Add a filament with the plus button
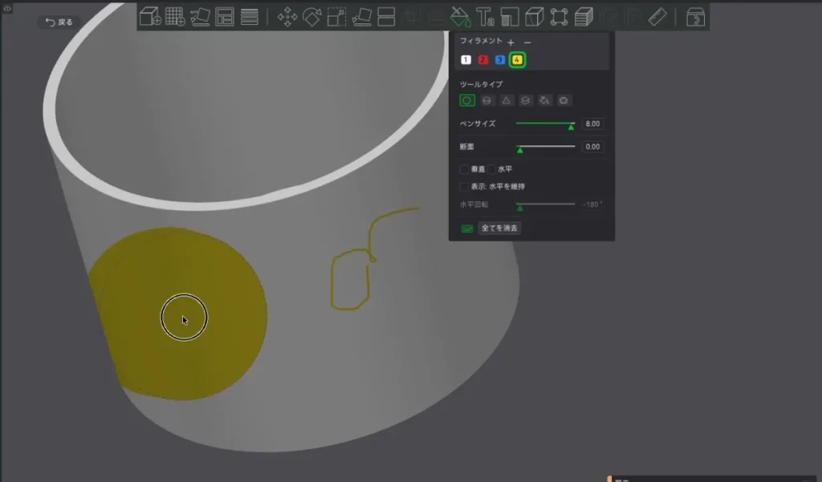The height and width of the screenshot is (482, 822). [x=511, y=42]
